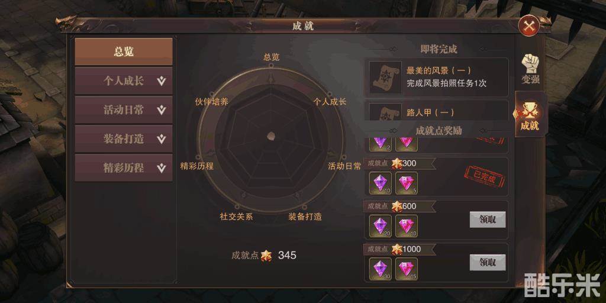Tap the purple gem in 300 reward row

(x=381, y=183)
